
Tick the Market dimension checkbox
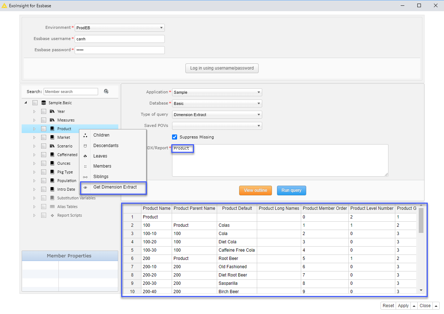[43, 137]
